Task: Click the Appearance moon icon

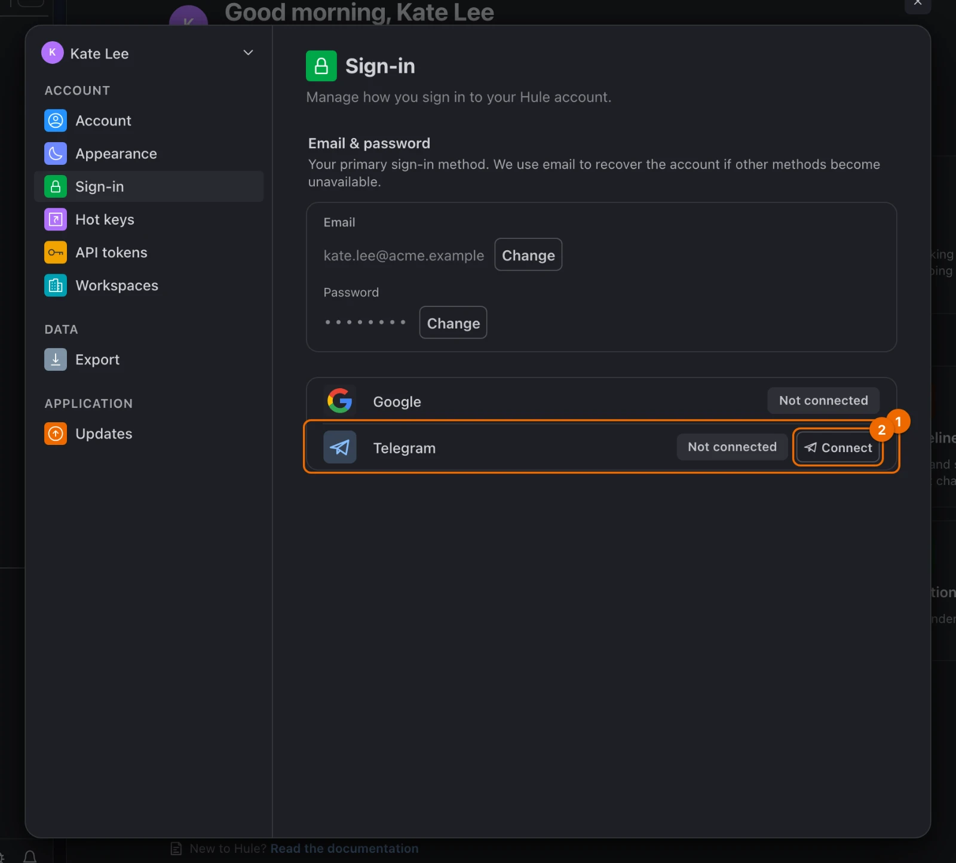Action: click(56, 153)
